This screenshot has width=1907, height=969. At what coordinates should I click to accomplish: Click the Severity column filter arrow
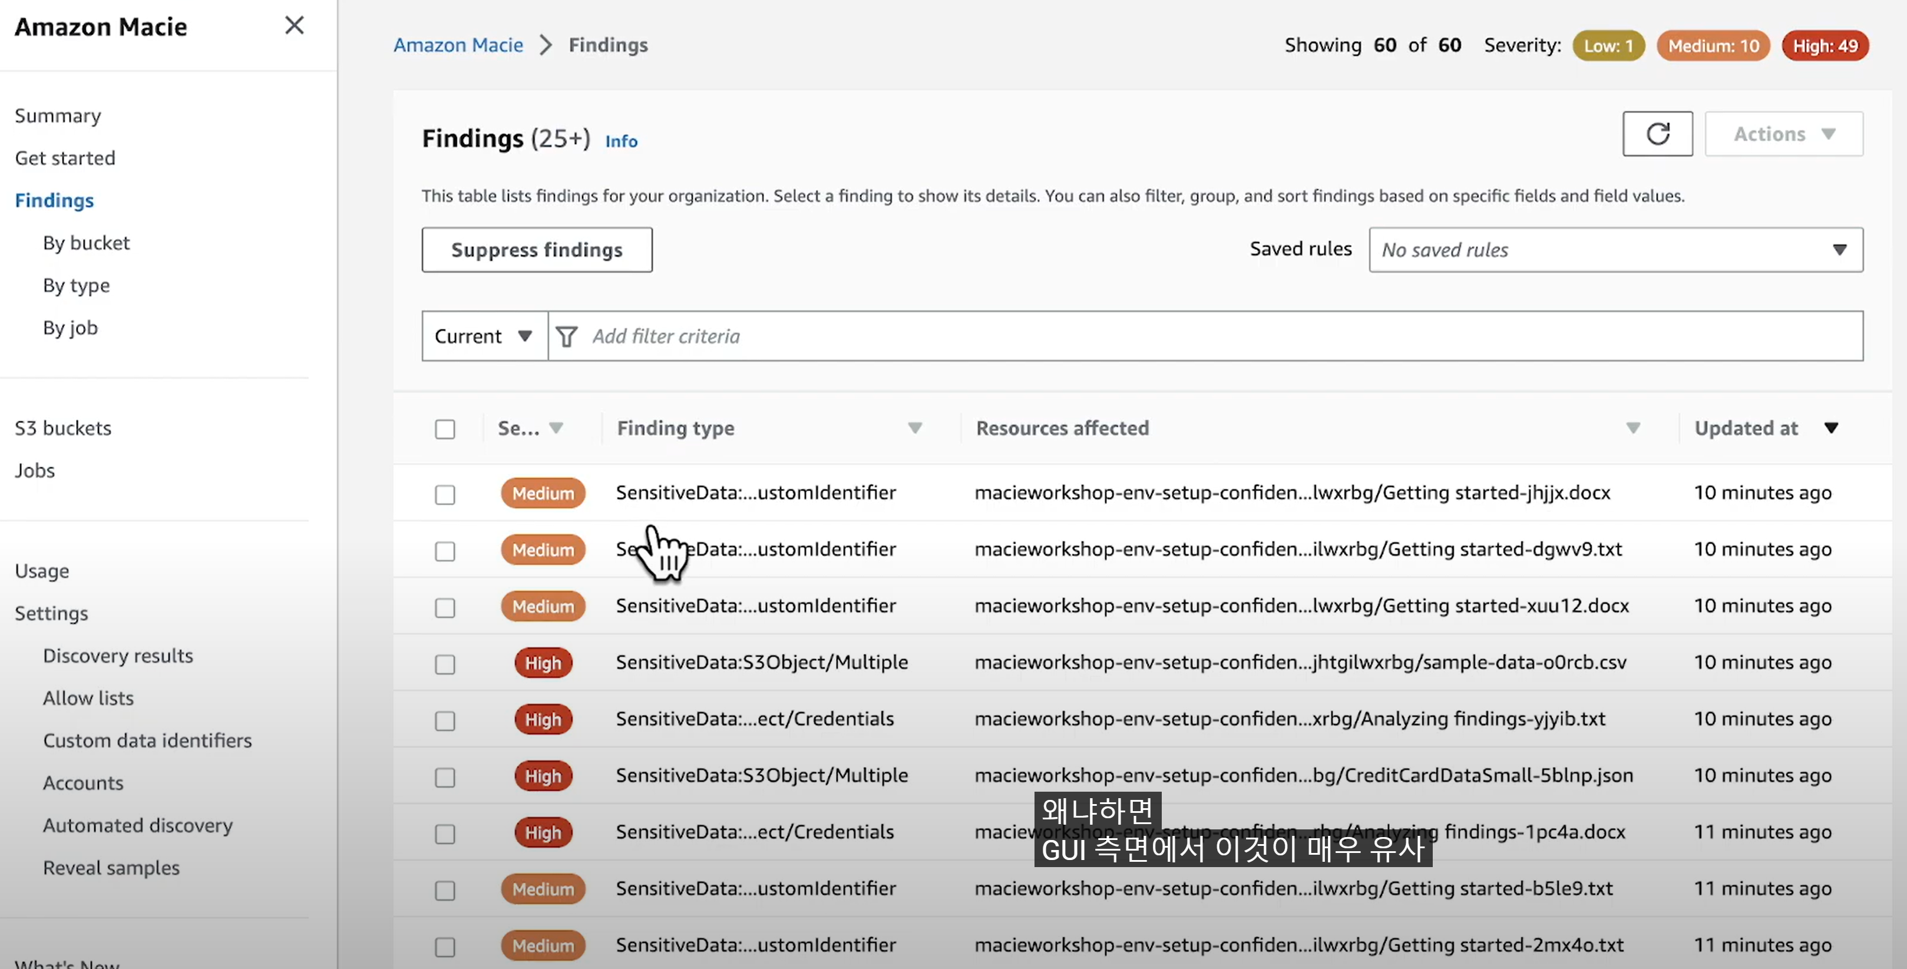[556, 428]
